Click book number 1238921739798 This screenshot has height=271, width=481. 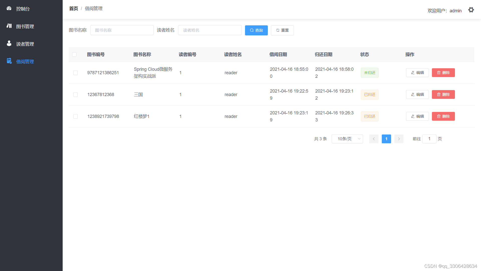coord(103,116)
